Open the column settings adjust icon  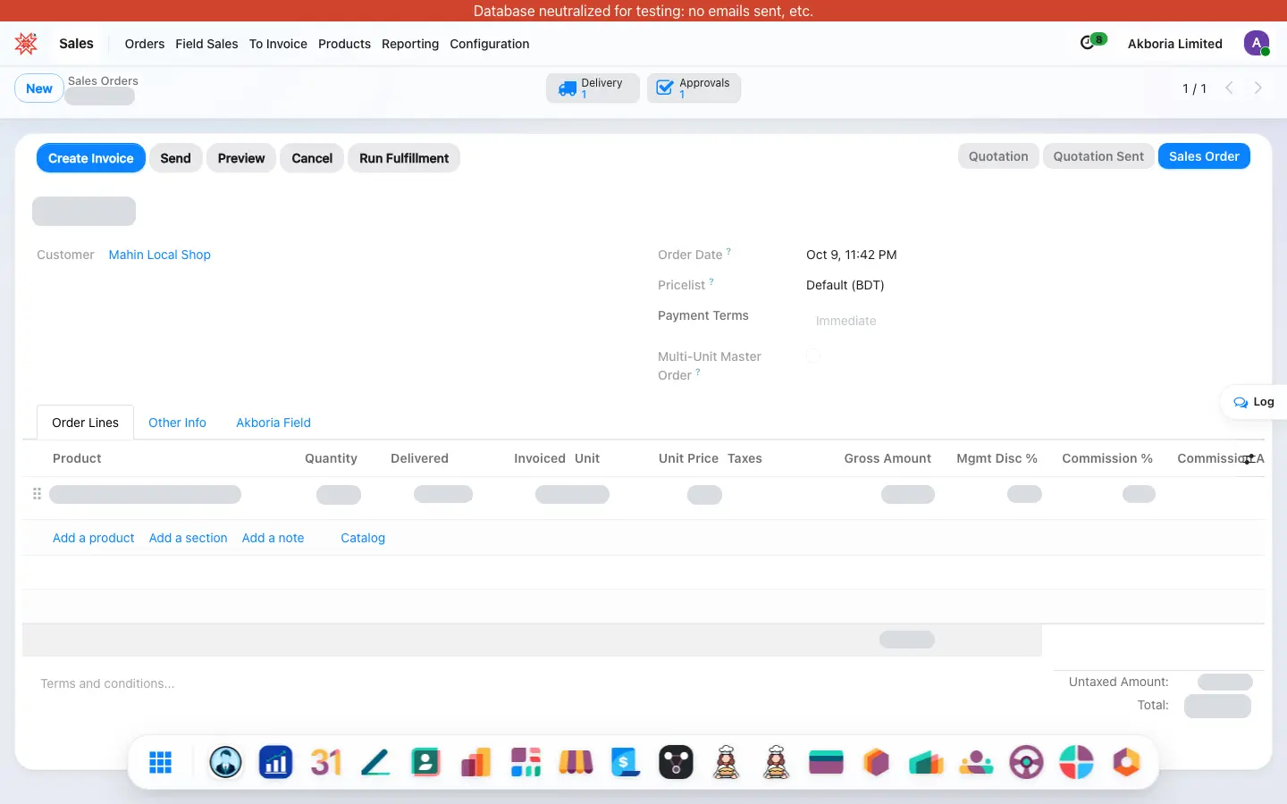coord(1249,458)
